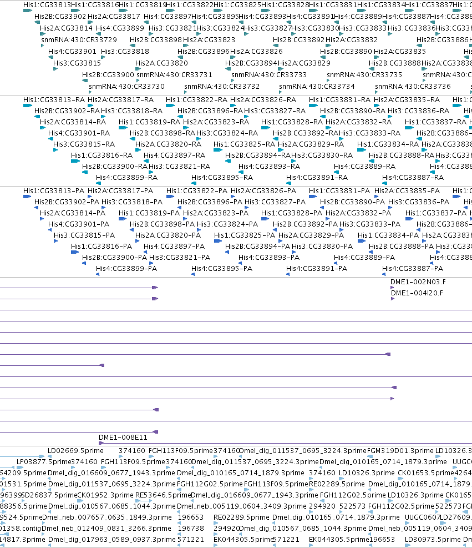Click gene label His1:CG33813 in top track
Screen dimensions: 472x548
[x=47, y=5]
